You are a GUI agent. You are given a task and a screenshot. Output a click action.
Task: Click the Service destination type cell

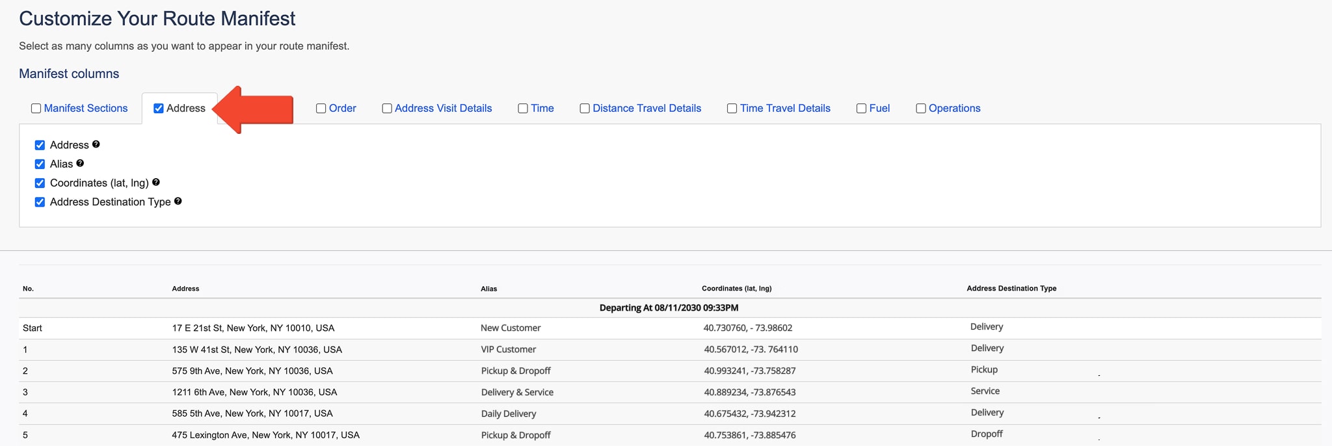click(985, 391)
